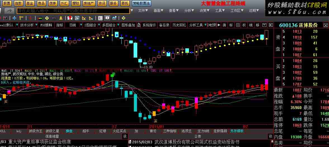Click the 移 move chart button
Viewport: 329px width, 147px height.
tap(257, 25)
